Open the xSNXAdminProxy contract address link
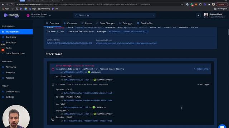This screenshot has height=128, width=229. point(127,43)
